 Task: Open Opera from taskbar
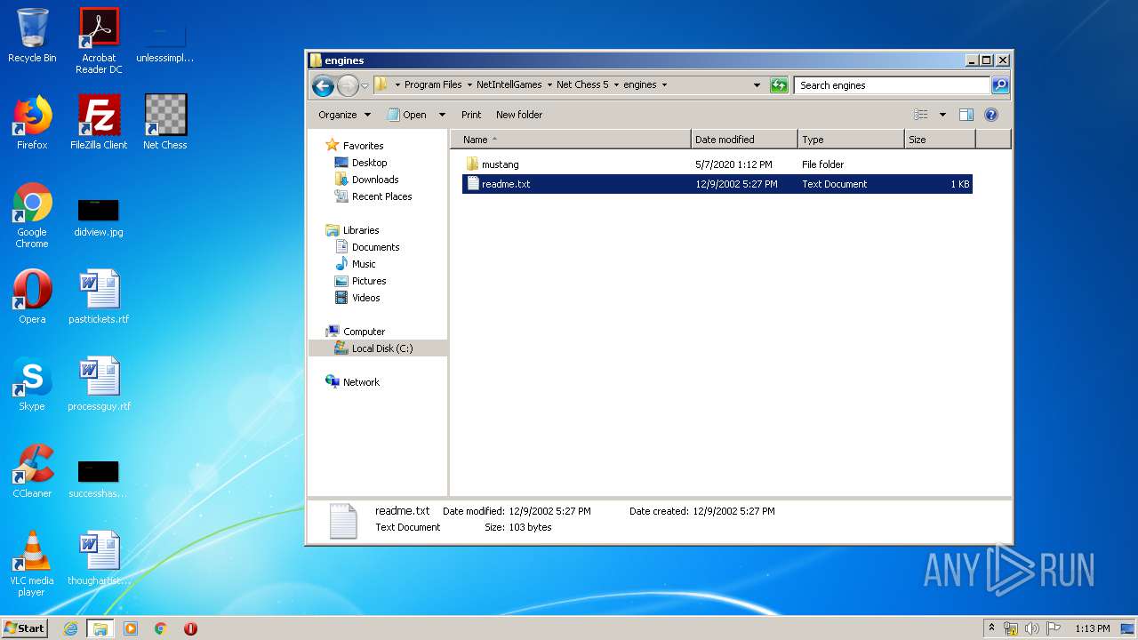190,628
